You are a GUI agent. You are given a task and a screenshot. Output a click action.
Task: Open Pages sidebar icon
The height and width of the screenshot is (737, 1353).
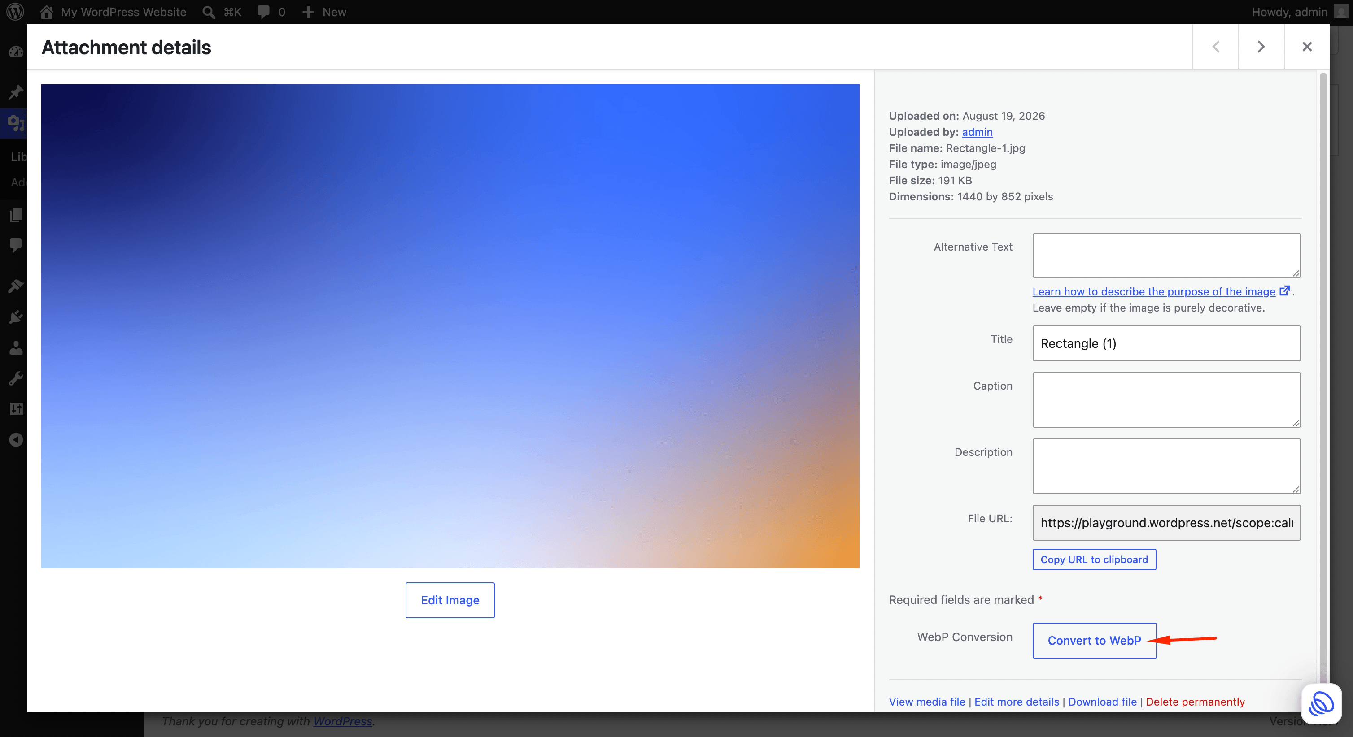(16, 215)
